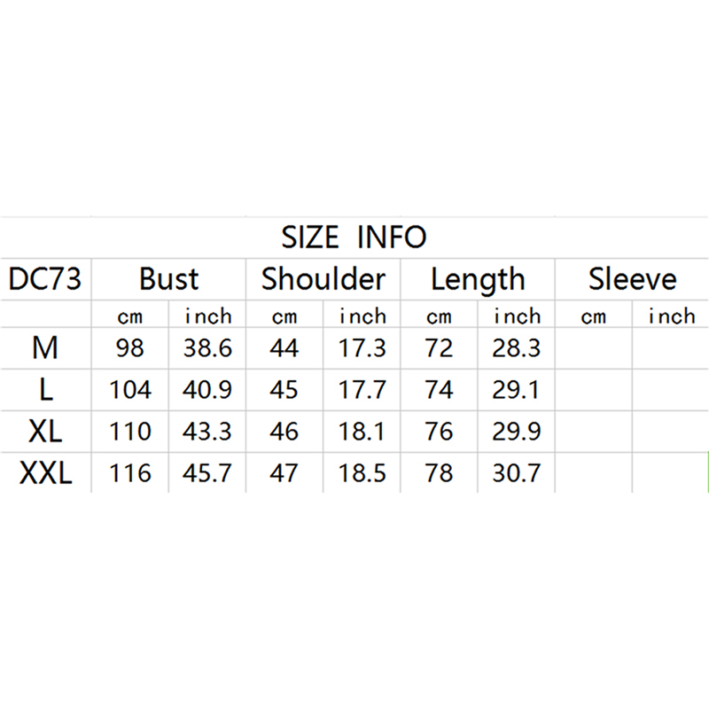Select the 43.3 inch bust cell
This screenshot has height=709, width=709.
click(207, 432)
